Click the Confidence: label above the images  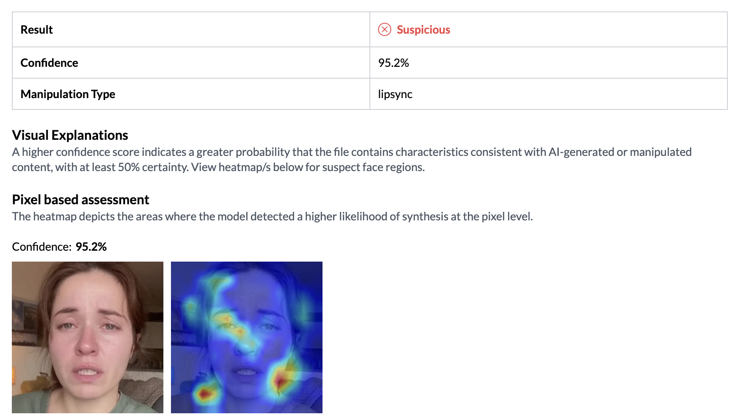coord(42,246)
